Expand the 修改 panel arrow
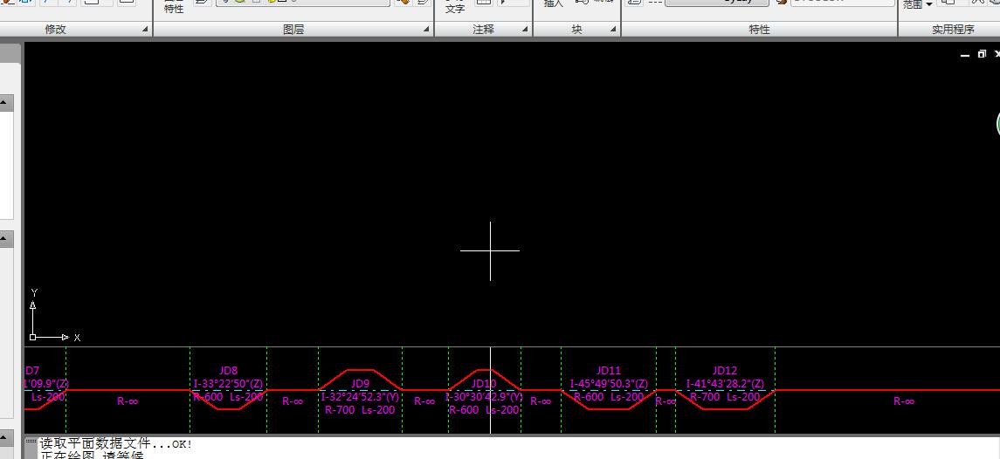Viewport: 1000px width, 459px height. click(145, 30)
